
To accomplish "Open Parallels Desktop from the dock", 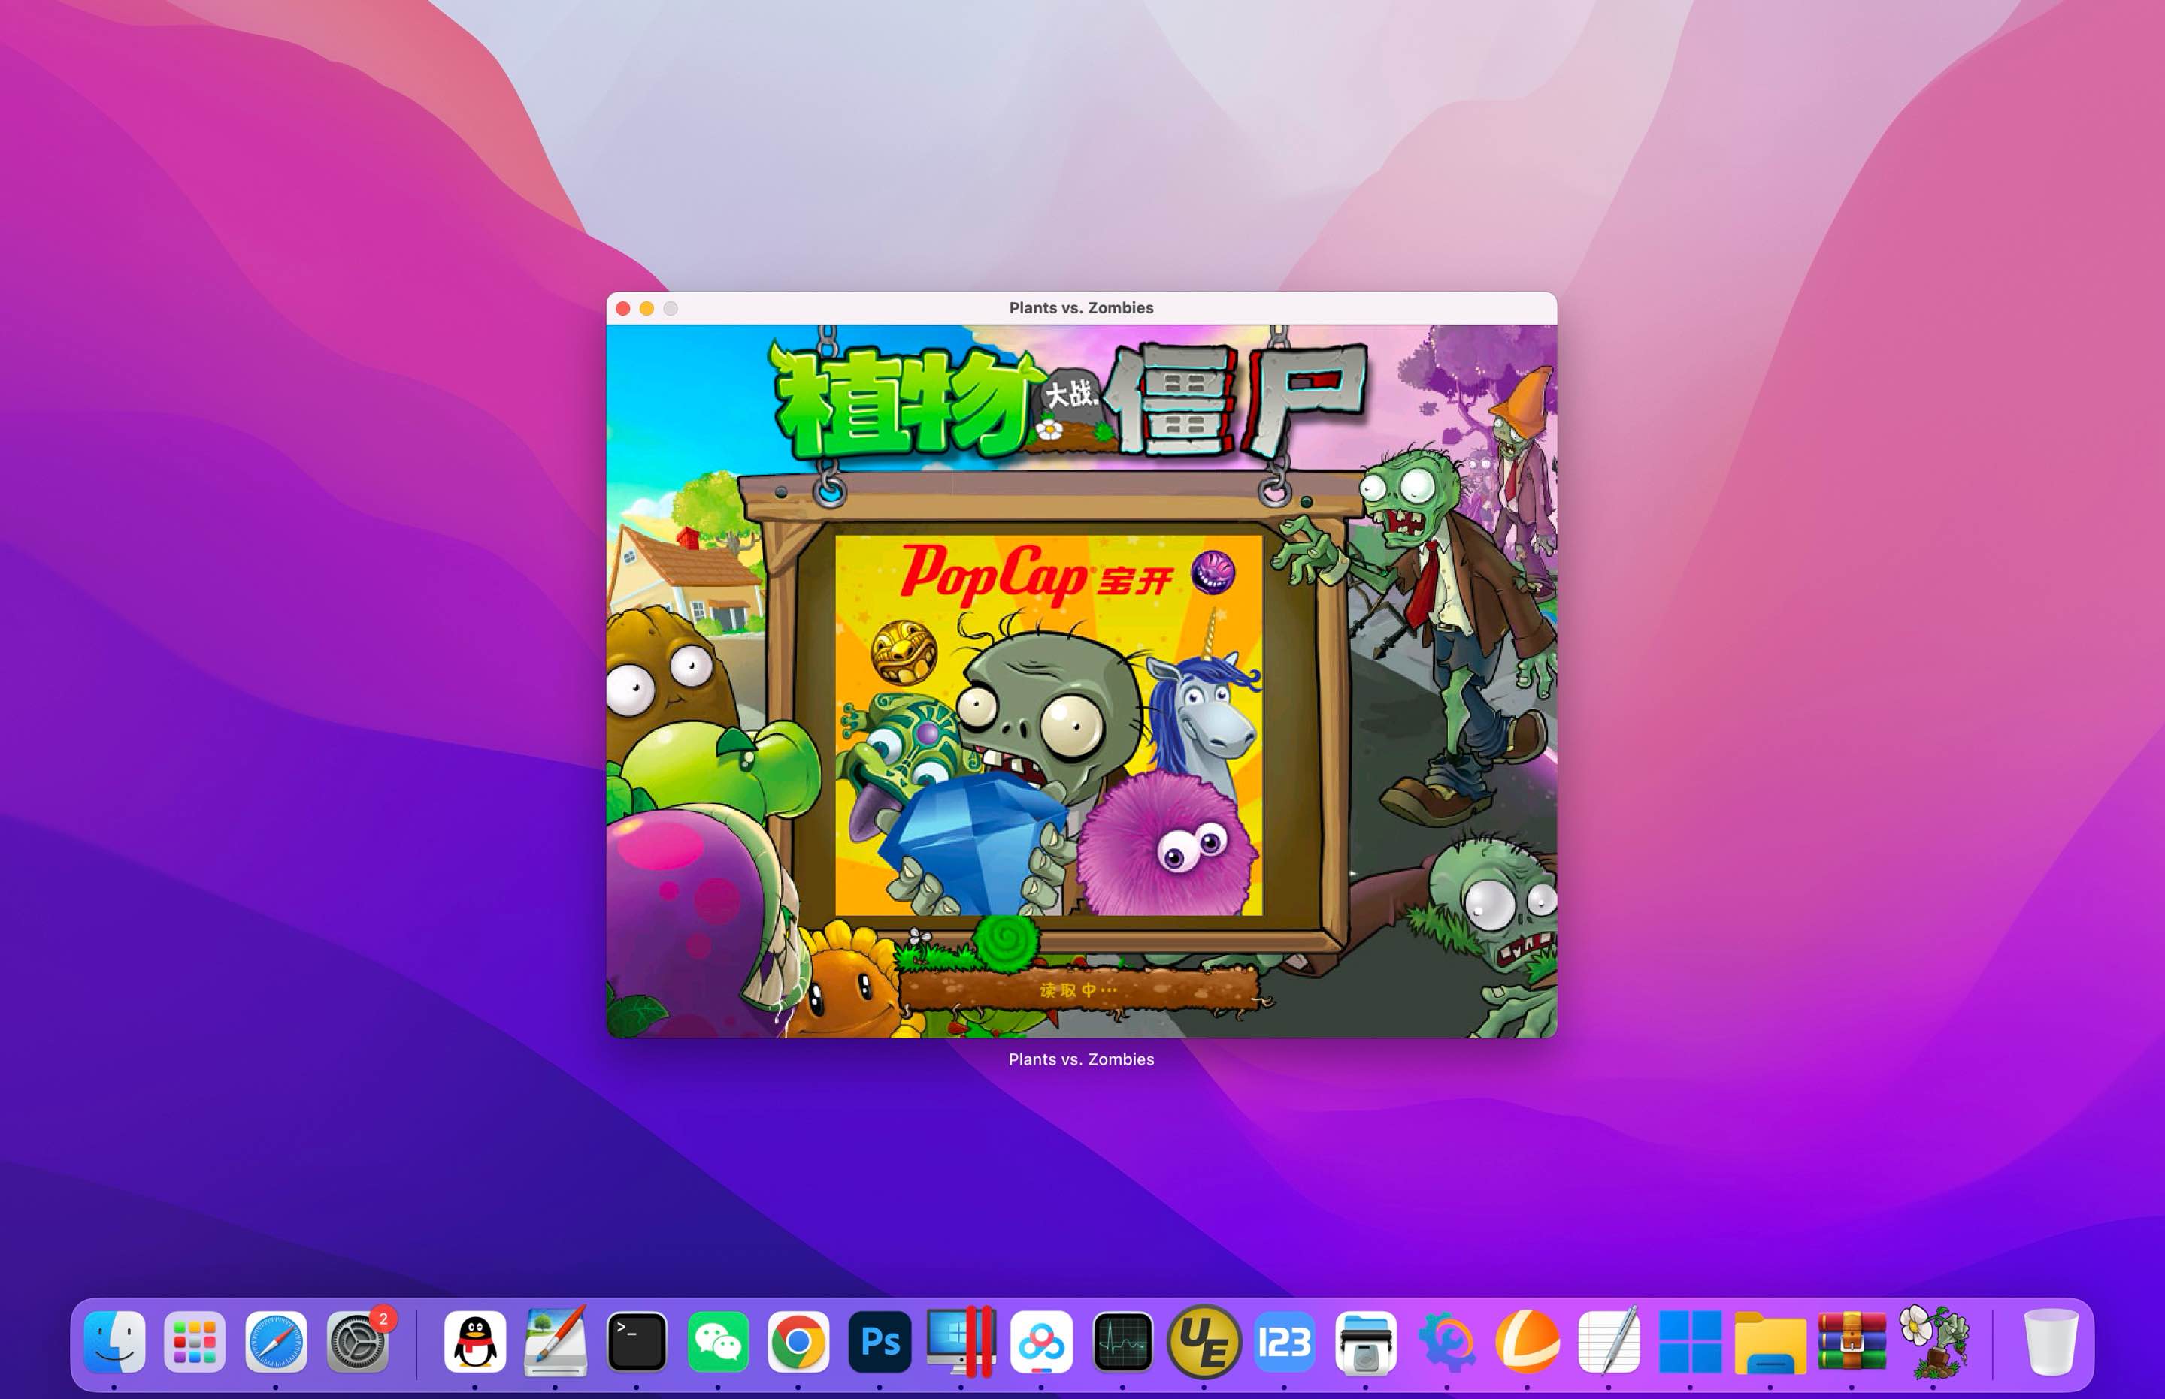I will (x=961, y=1342).
